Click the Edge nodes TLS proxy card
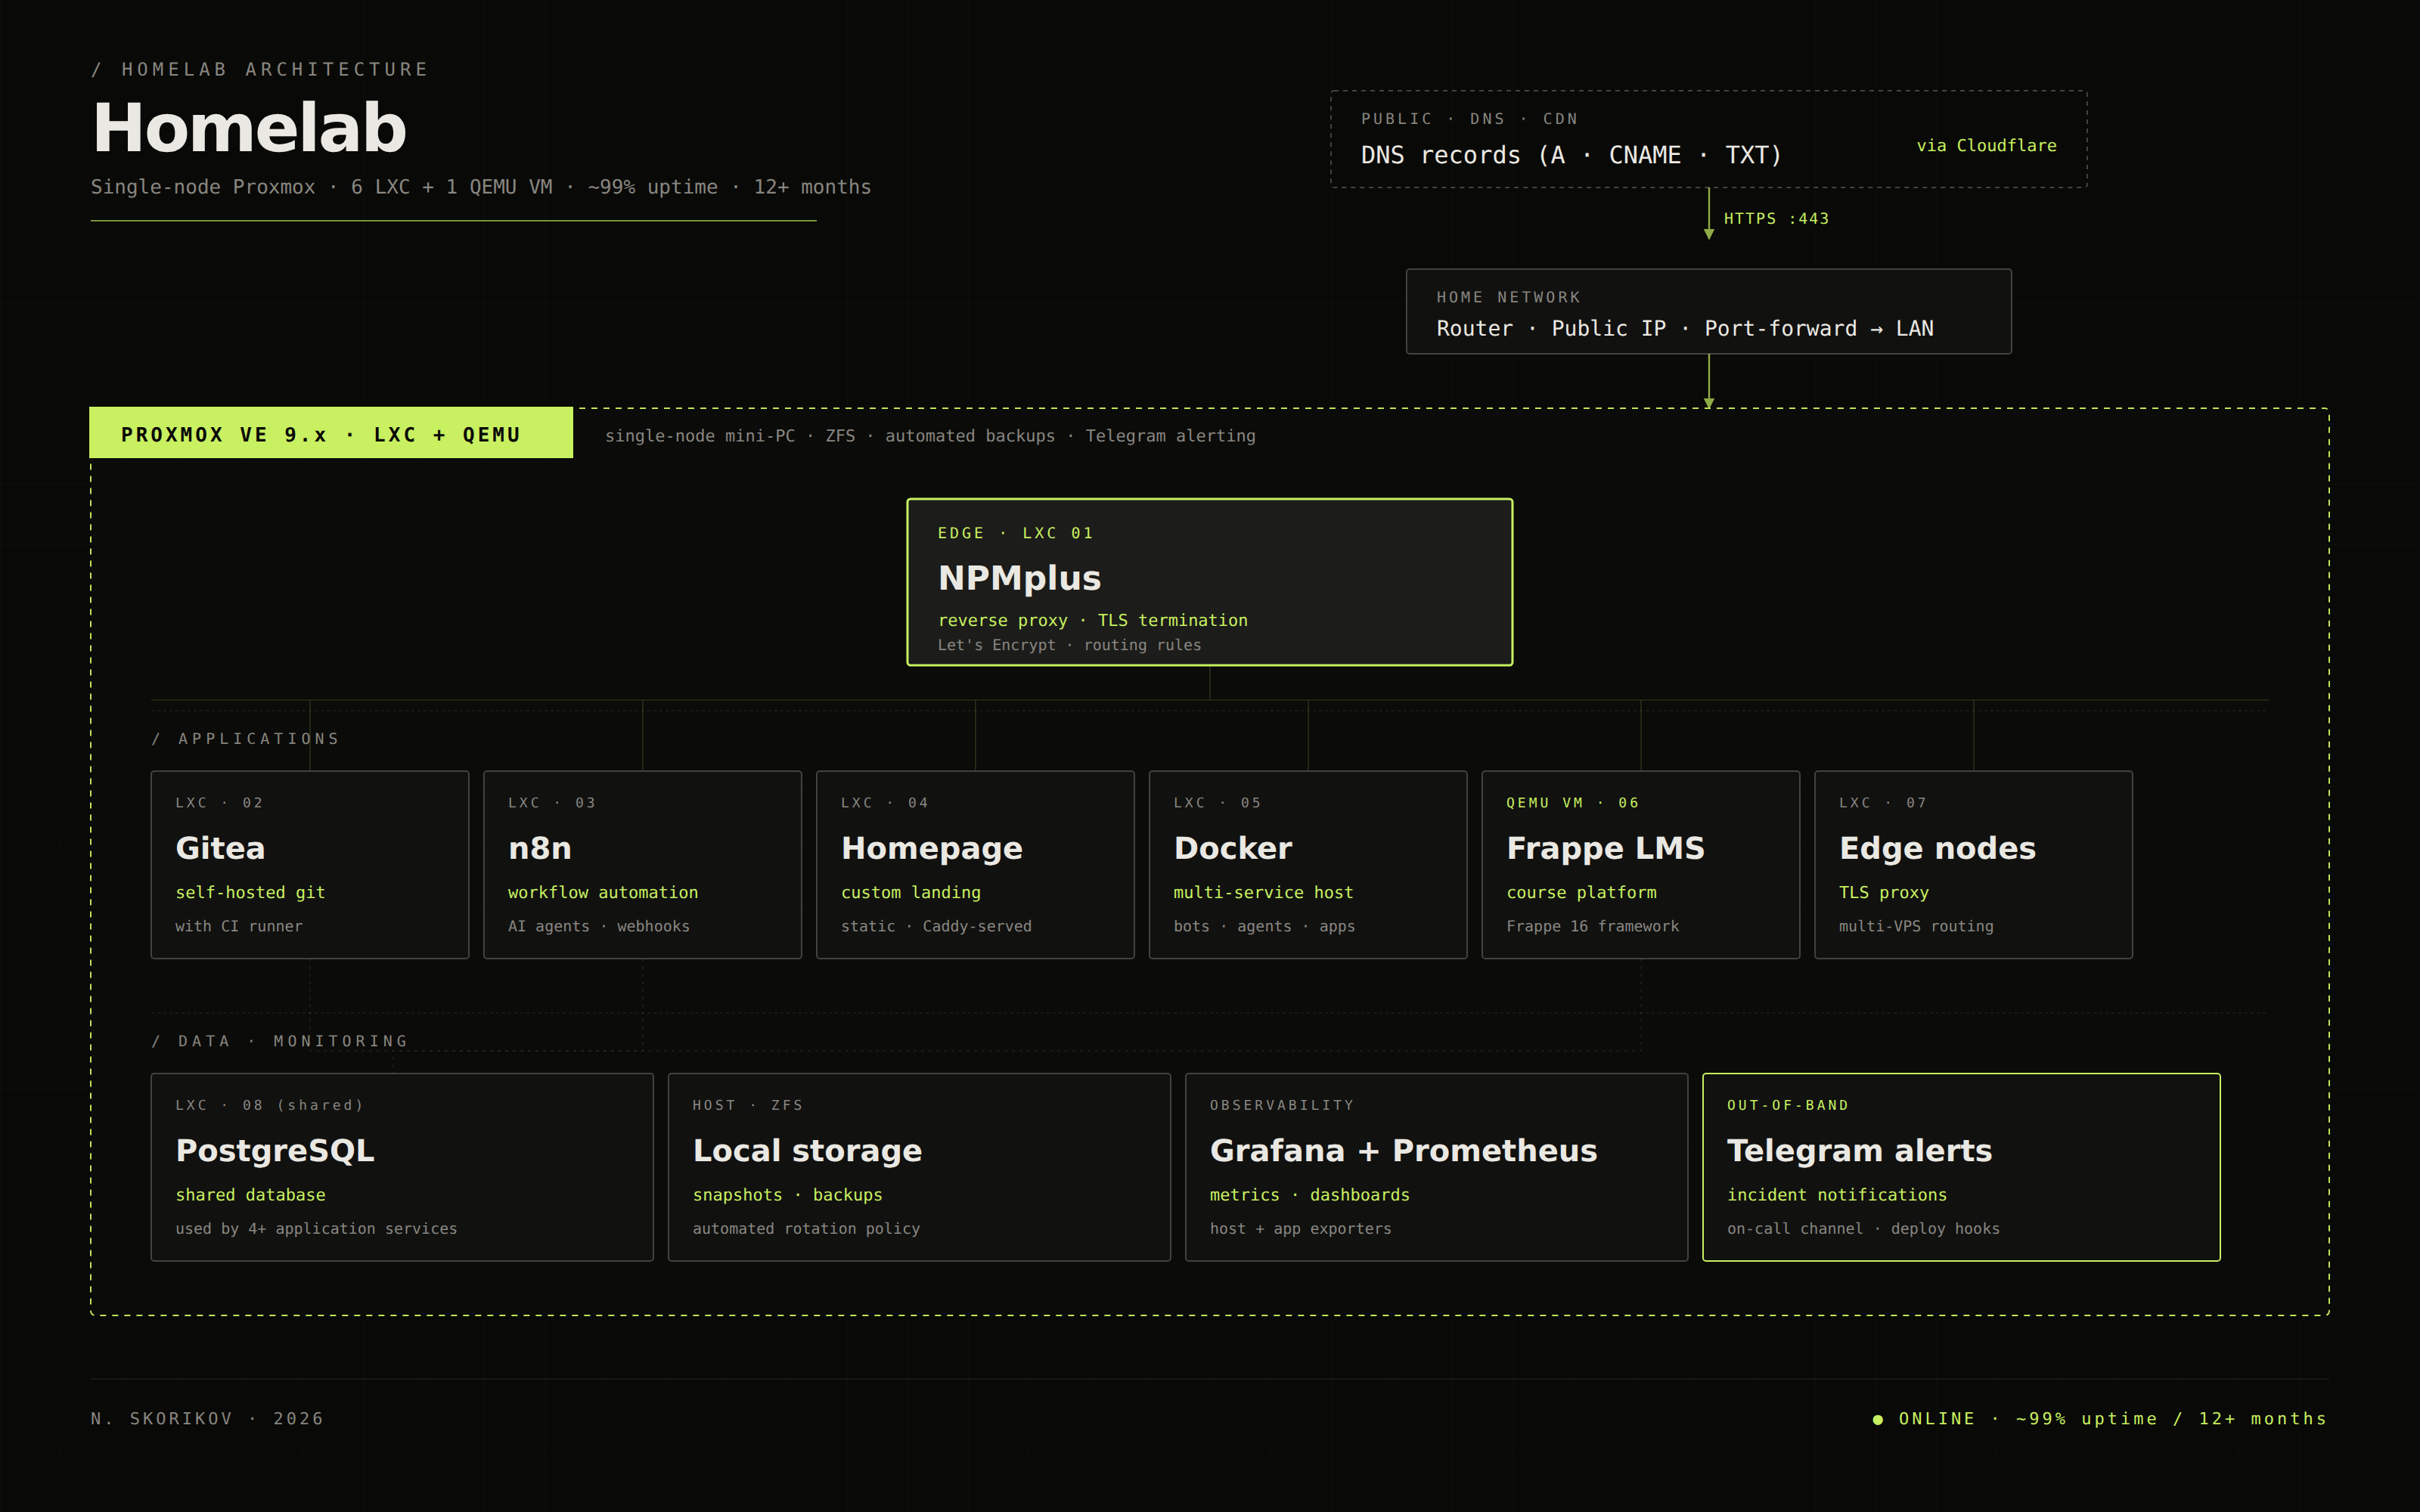2420x1512 pixels. tap(1972, 864)
